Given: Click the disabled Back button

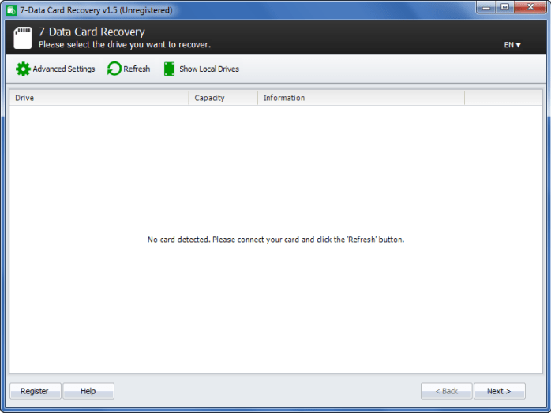Looking at the screenshot, I should 446,391.
